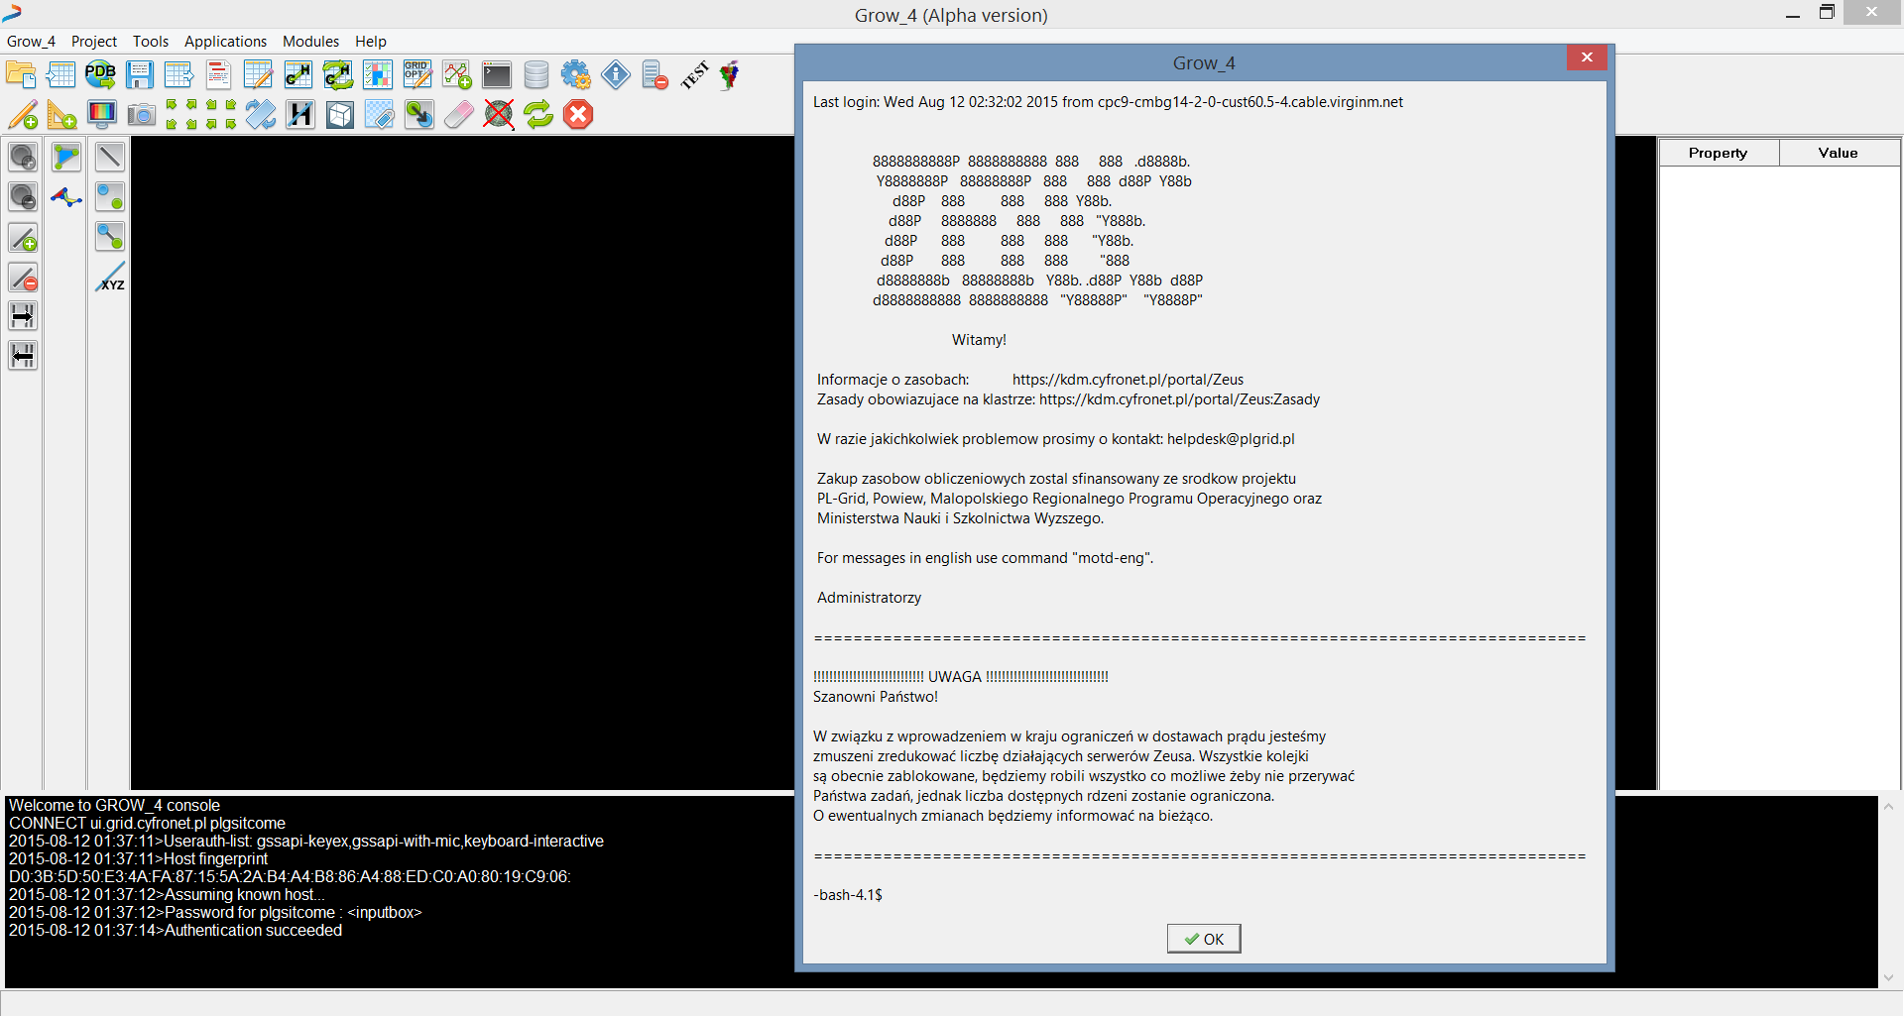Open the Grow_4 menu

click(31, 42)
